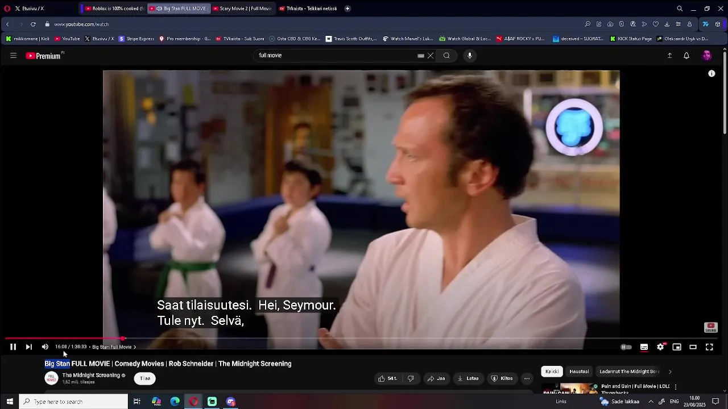Like the video (54 t.)
The width and height of the screenshot is (728, 409).
[x=388, y=378]
